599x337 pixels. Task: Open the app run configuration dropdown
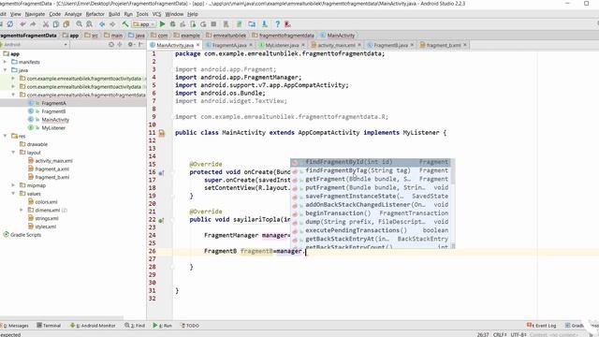144,24
